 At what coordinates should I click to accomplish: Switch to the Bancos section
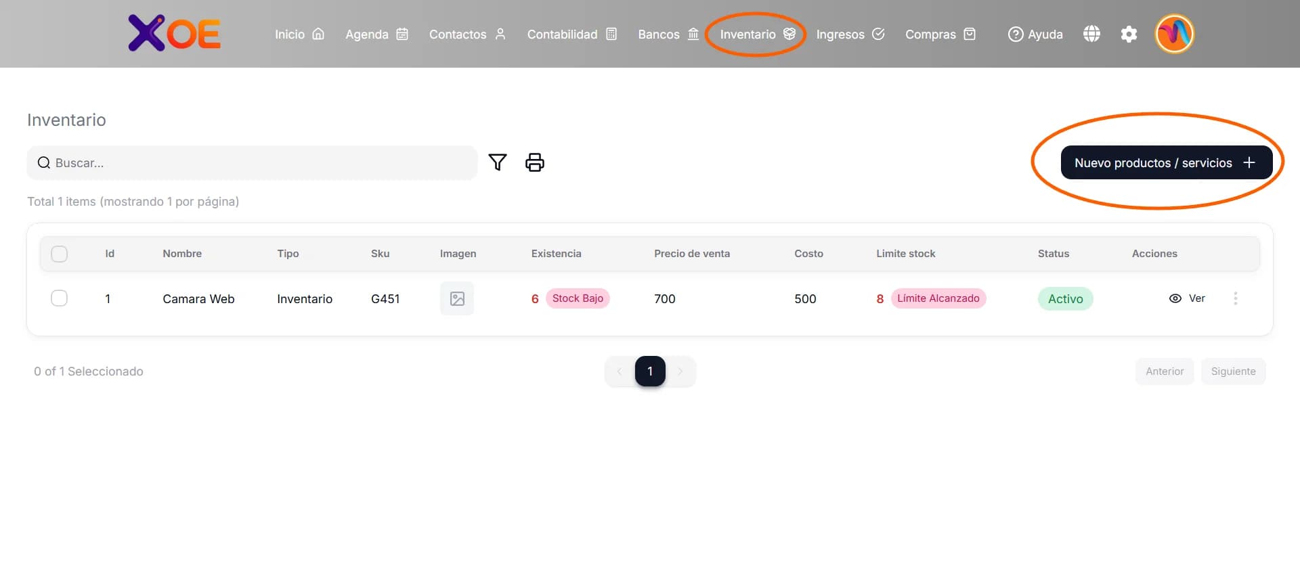coord(668,34)
